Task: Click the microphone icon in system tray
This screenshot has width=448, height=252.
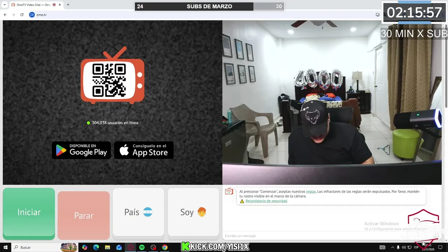Action: (x=398, y=247)
